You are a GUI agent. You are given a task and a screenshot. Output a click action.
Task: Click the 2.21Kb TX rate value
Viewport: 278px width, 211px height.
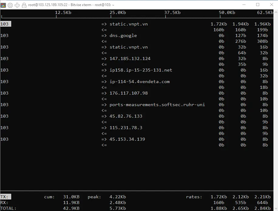pos(263,197)
